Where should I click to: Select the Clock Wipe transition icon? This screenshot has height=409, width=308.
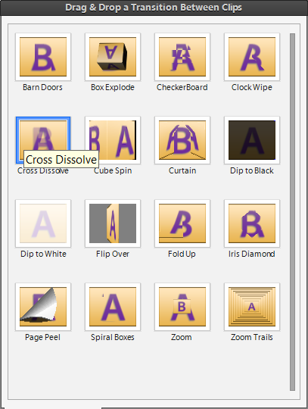click(252, 57)
